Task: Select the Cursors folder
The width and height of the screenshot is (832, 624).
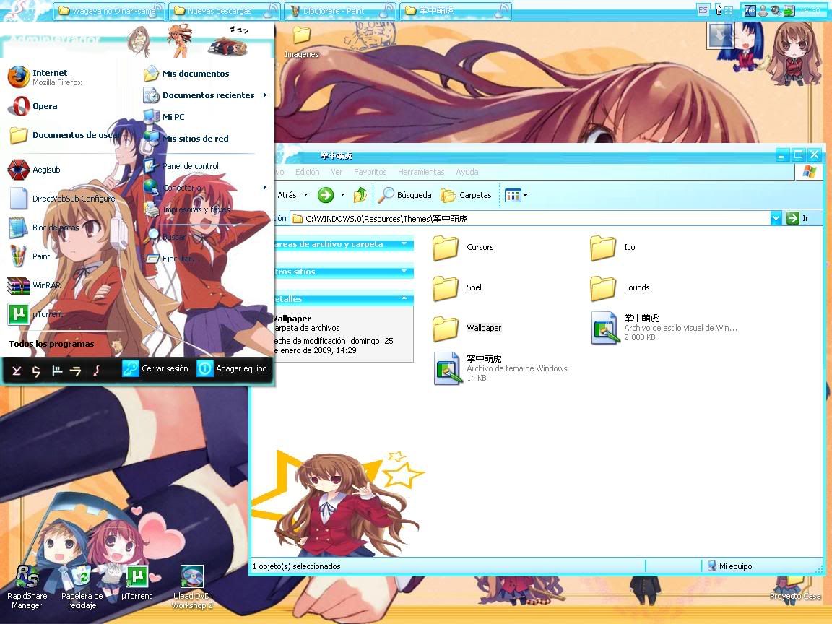Action: pyautogui.click(x=463, y=247)
